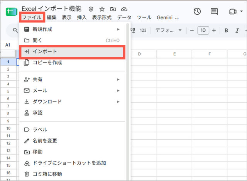Expand the メール submenu arrow
This screenshot has height=181, width=247.
tap(118, 91)
